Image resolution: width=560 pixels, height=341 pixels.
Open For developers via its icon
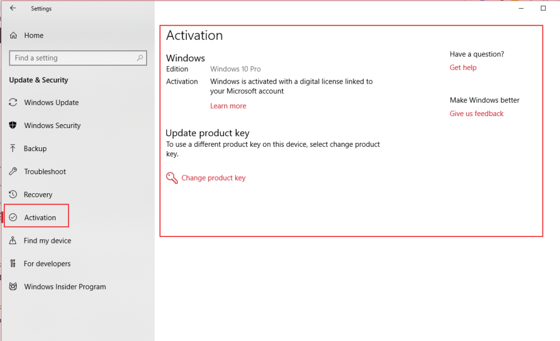point(13,263)
